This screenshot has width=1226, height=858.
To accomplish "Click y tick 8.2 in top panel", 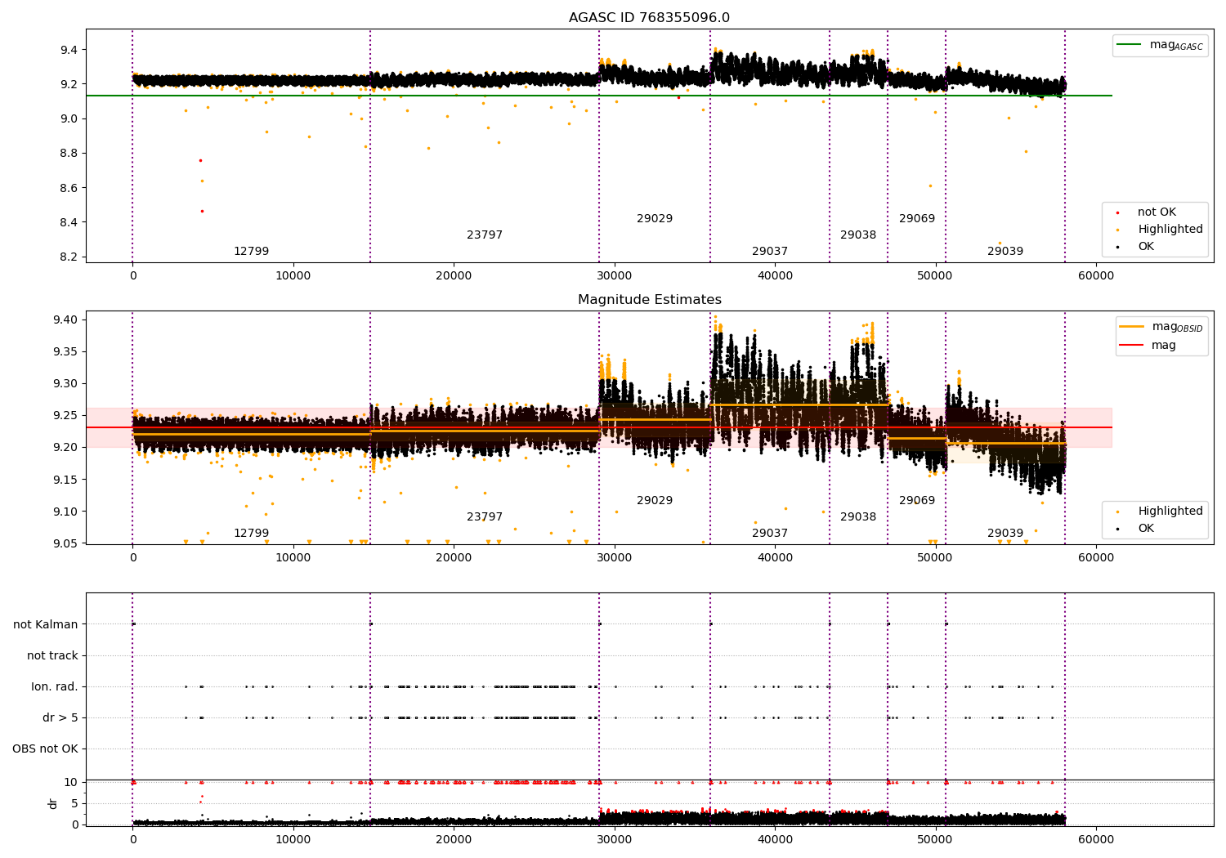I will (69, 257).
